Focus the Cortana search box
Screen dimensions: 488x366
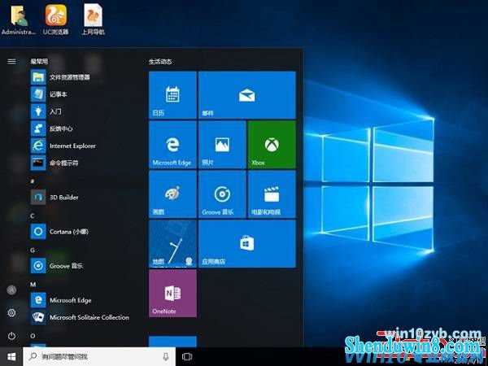click(x=99, y=357)
